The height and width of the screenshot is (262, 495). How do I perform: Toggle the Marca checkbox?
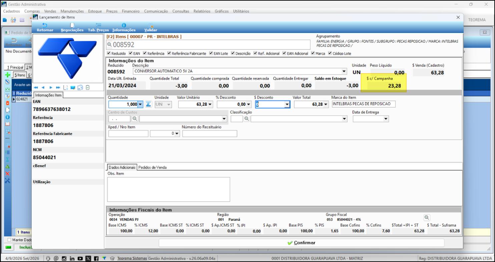coord(313,53)
